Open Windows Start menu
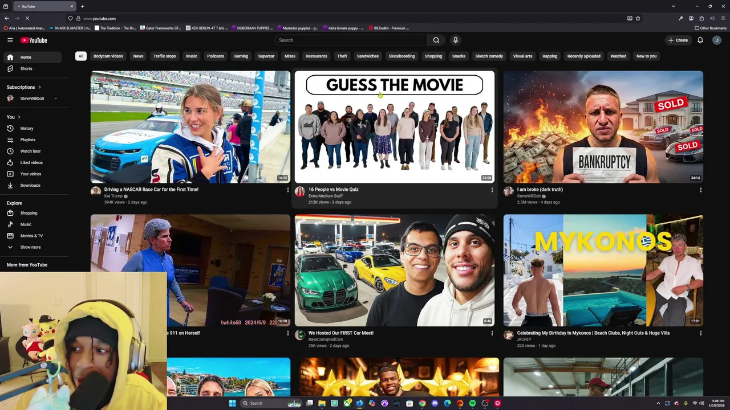 (232, 403)
